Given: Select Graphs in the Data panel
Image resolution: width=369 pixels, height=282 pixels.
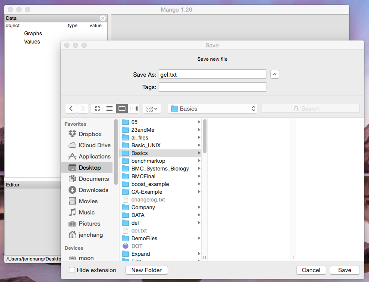Looking at the screenshot, I should pyautogui.click(x=33, y=34).
